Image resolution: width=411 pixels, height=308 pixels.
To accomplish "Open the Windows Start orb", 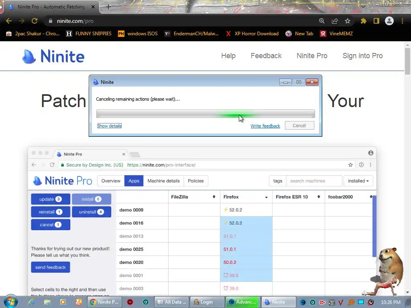I will [x=10, y=302].
